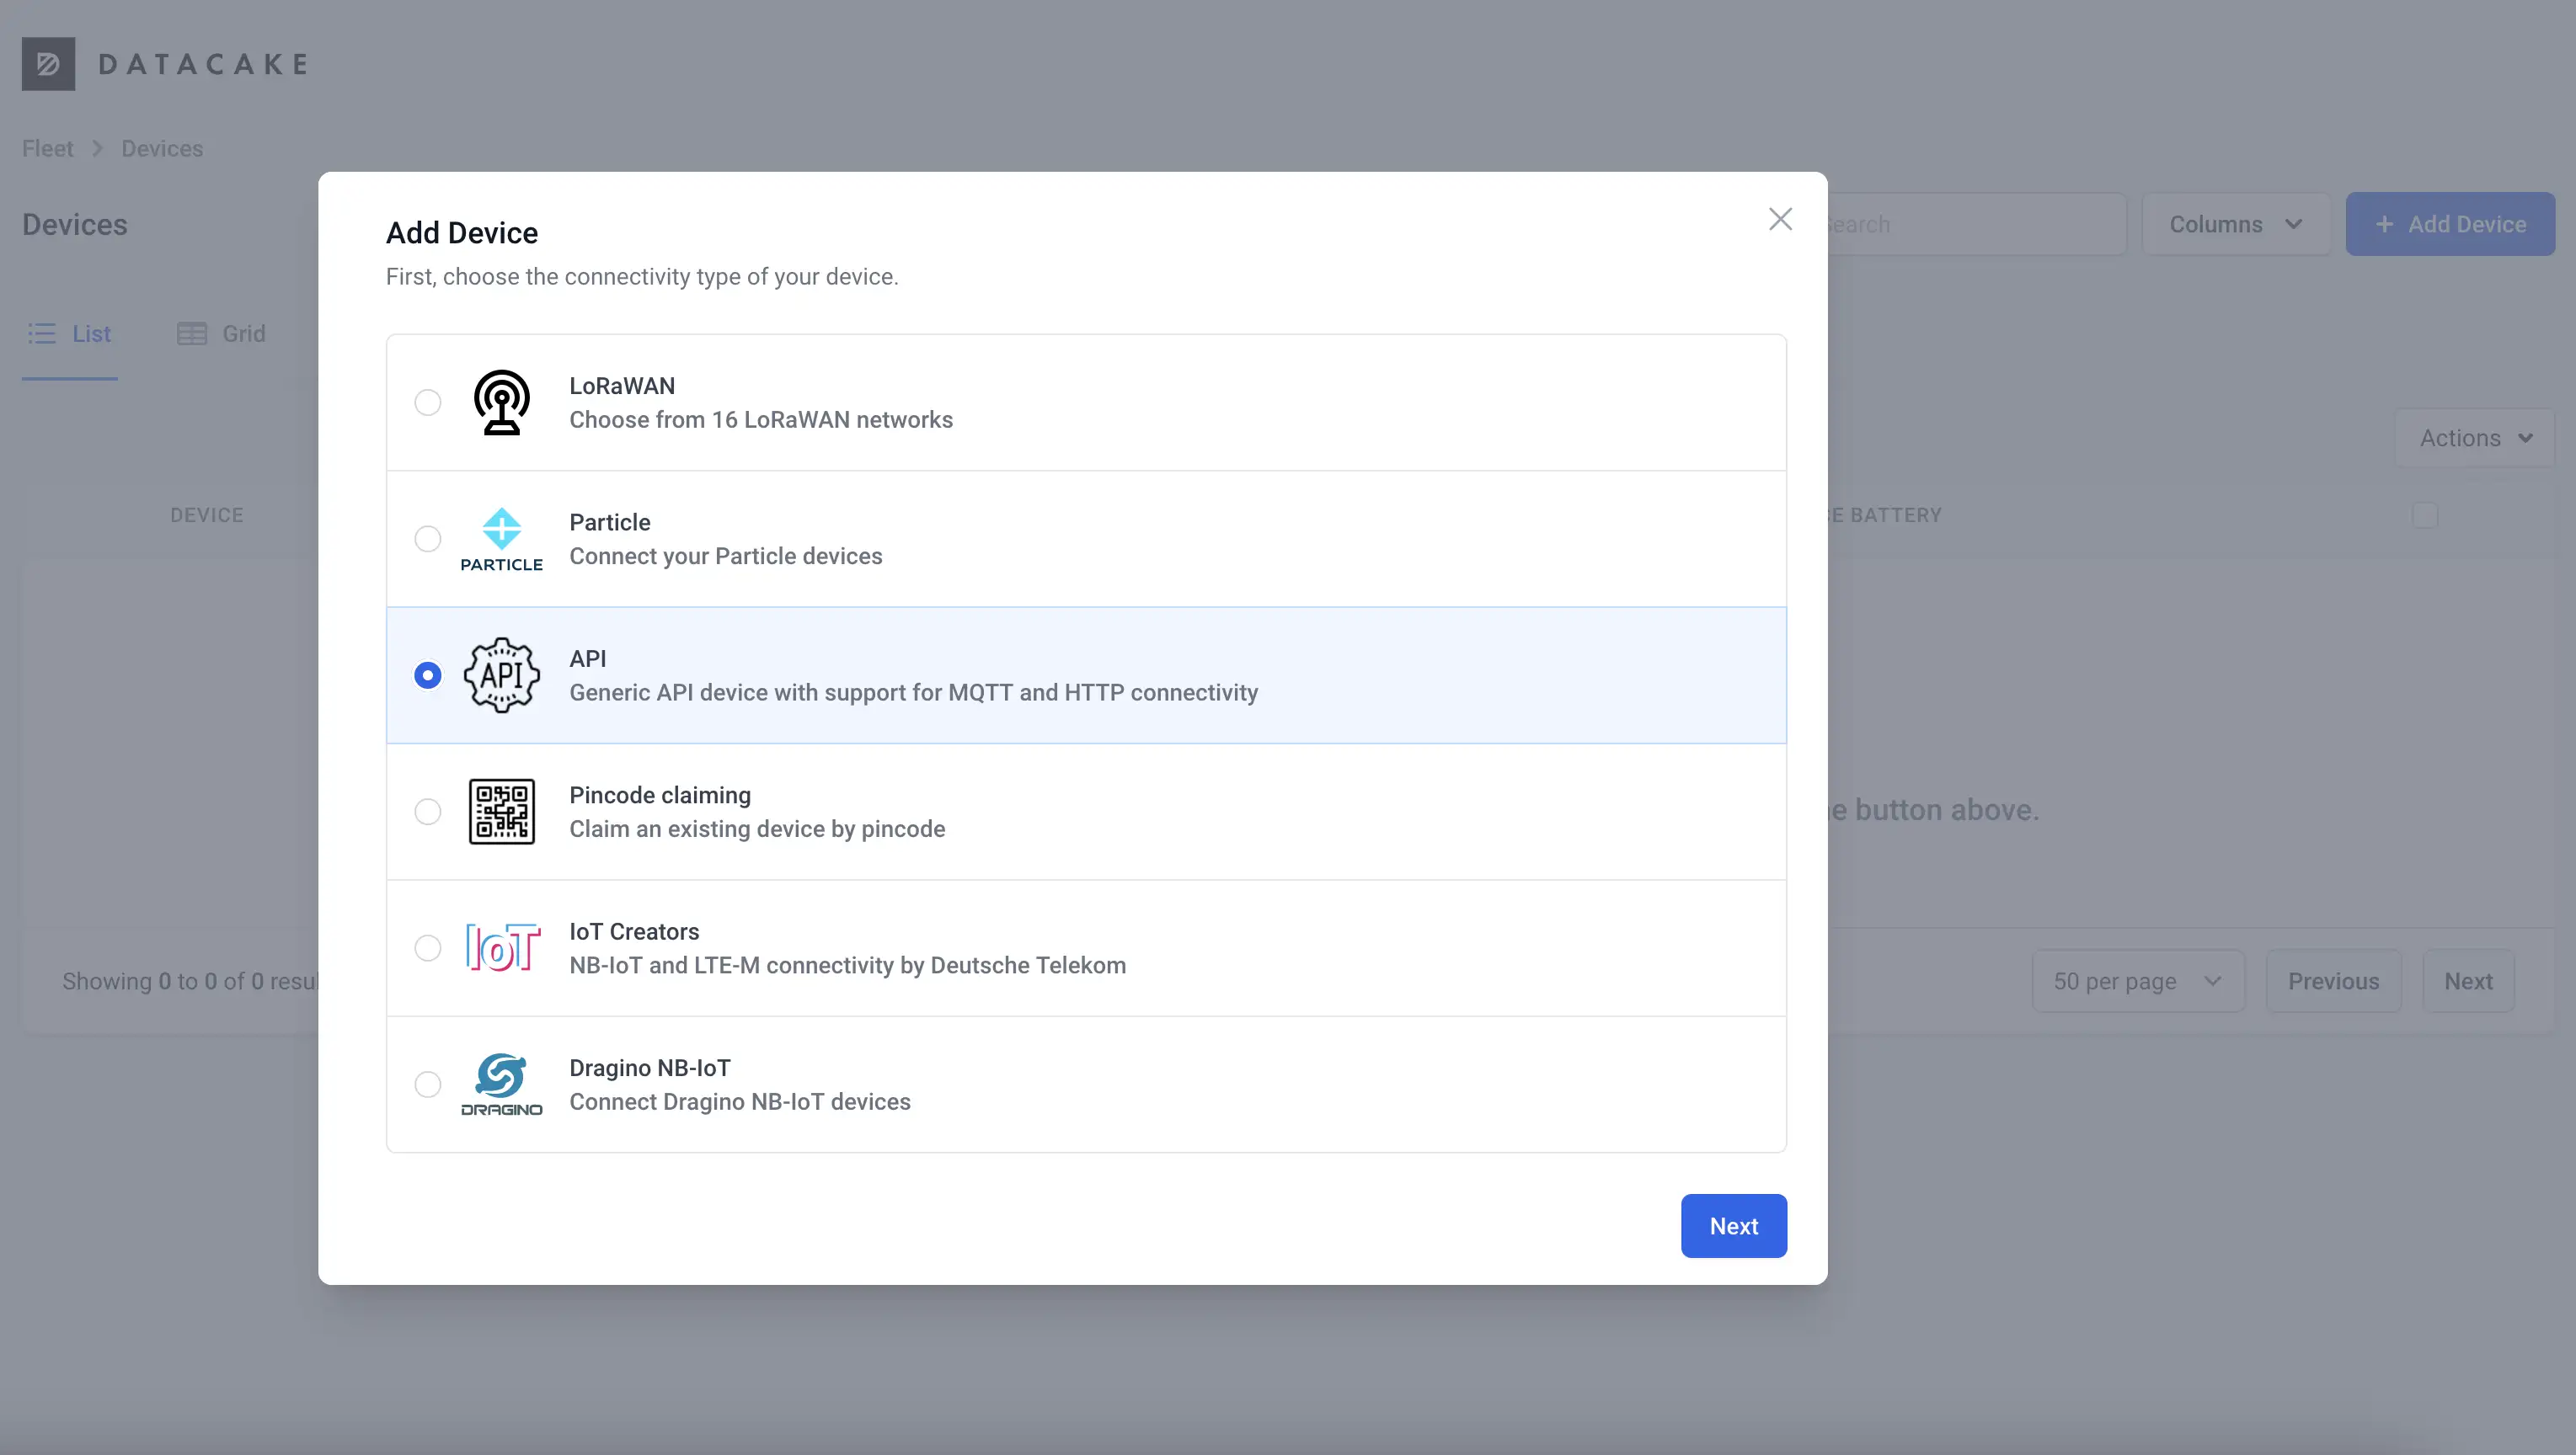The width and height of the screenshot is (2576, 1455).
Task: Click the Datacake logo icon
Action: click(x=48, y=64)
